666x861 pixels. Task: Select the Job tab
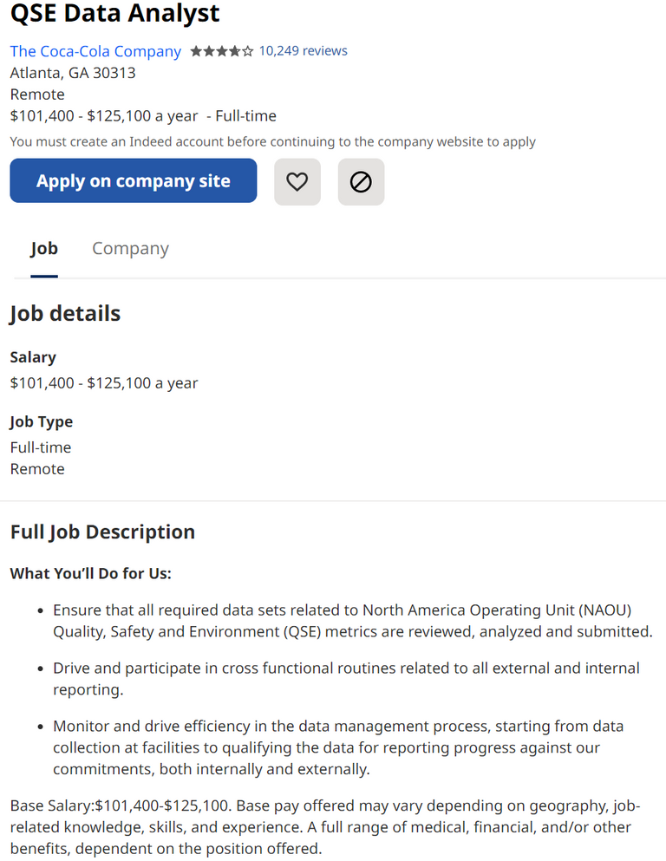pos(43,248)
